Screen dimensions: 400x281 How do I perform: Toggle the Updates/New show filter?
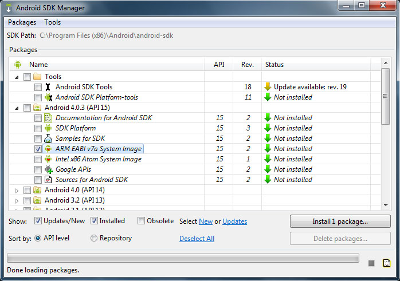coord(38,220)
